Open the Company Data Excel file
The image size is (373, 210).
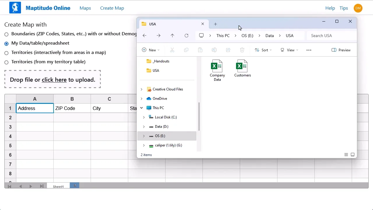point(217,66)
